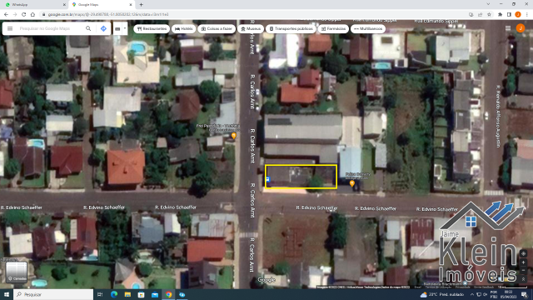Click the Restaurantes category chip

point(152,28)
